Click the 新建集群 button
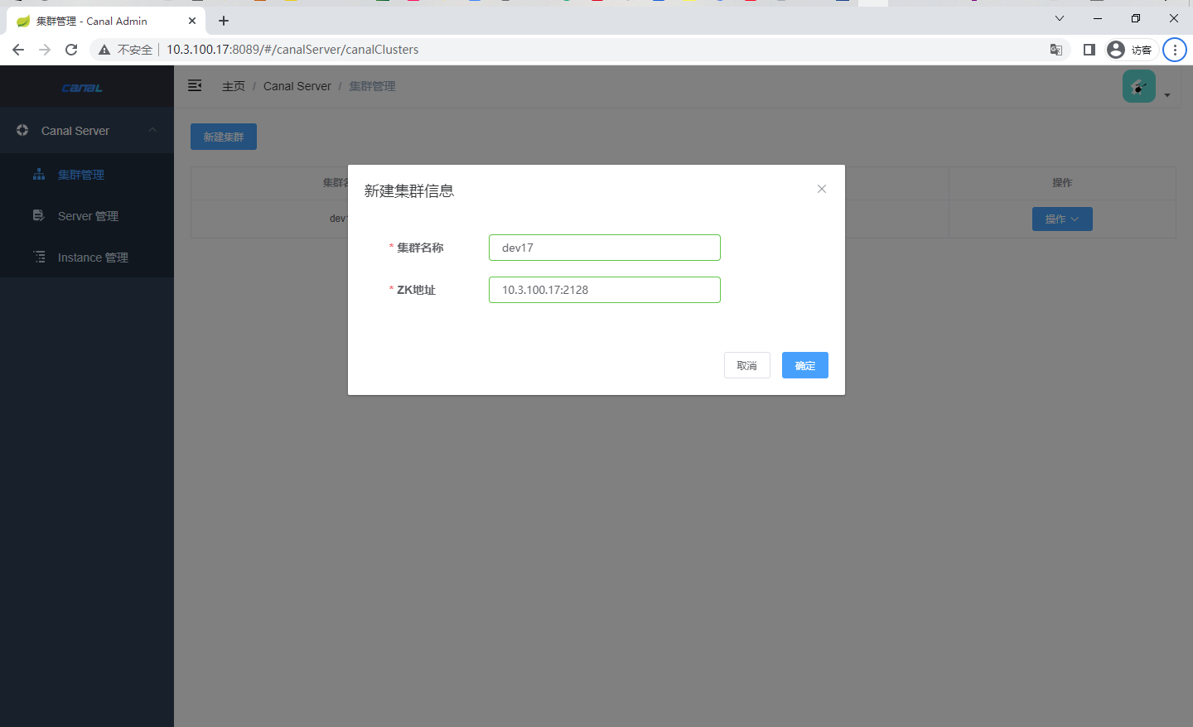The width and height of the screenshot is (1193, 727). pyautogui.click(x=224, y=137)
